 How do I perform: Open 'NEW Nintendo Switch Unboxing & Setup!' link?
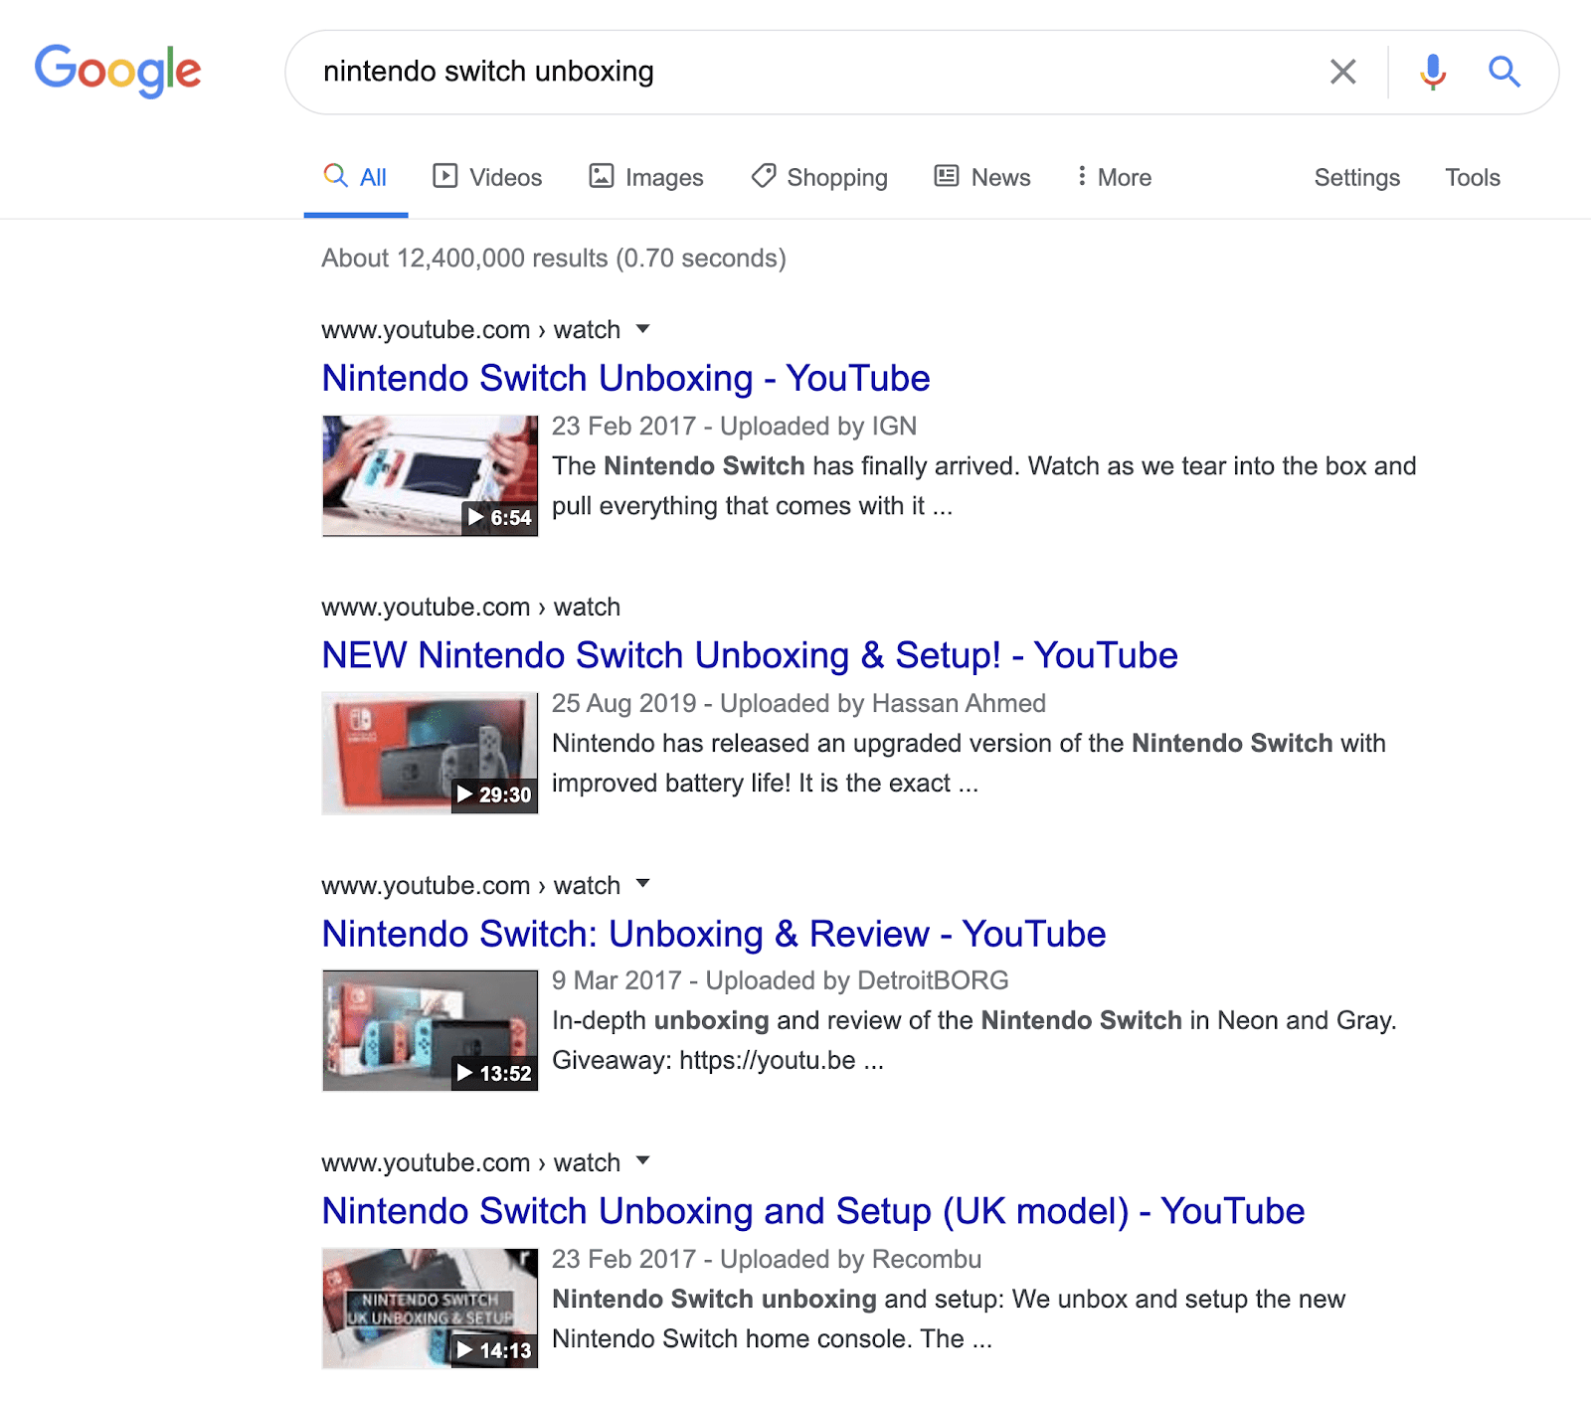[749, 656]
